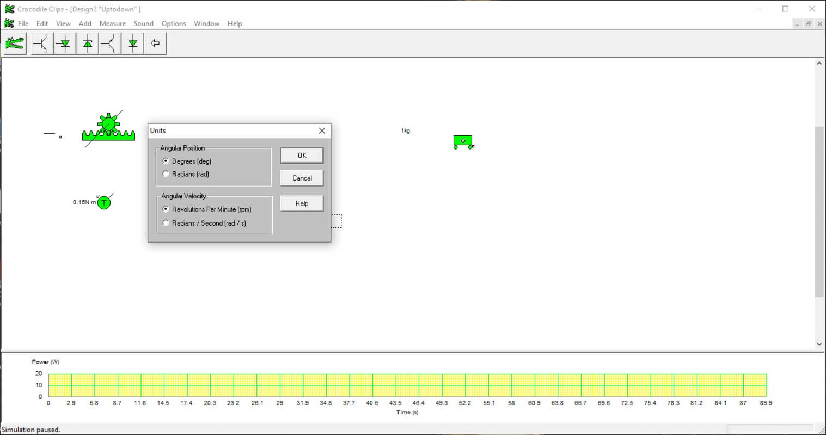Viewport: 826px width, 435px height.
Task: Choose Degrees (deg) angular position option
Action: (x=166, y=161)
